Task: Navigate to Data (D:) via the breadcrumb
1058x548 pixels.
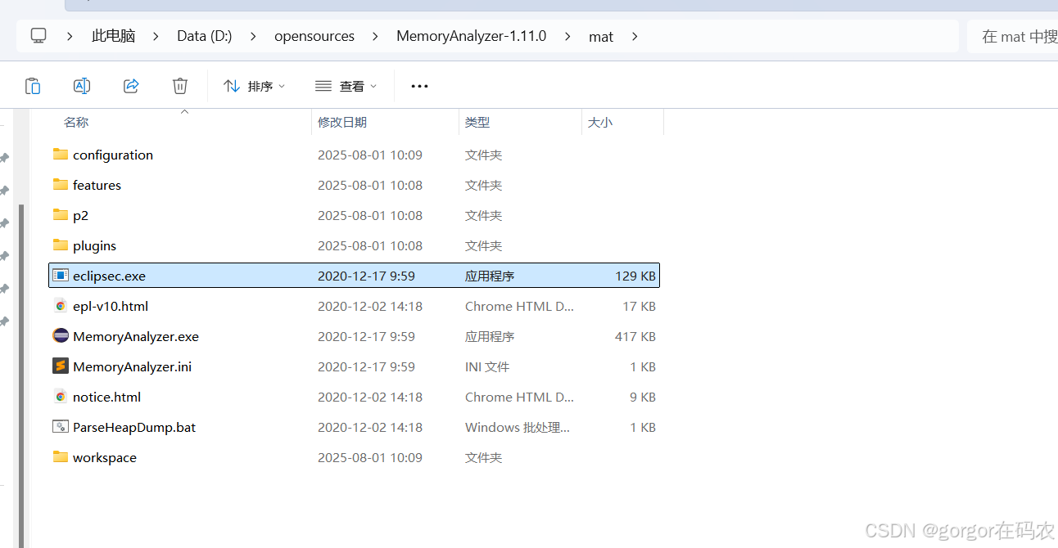Action: pyautogui.click(x=204, y=36)
